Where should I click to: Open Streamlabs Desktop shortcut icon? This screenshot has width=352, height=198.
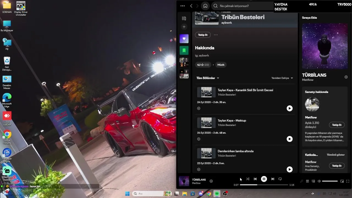[7, 174]
